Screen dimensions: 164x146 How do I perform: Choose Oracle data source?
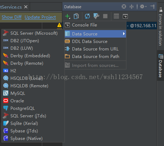[33, 101]
